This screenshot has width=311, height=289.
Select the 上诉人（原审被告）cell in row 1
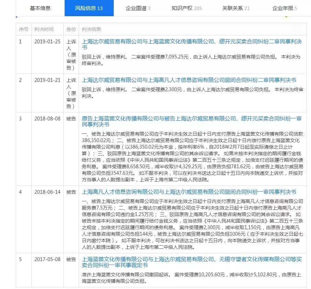tap(70, 55)
